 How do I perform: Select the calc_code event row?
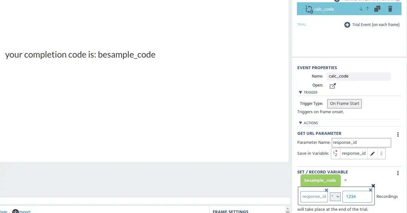[349, 9]
